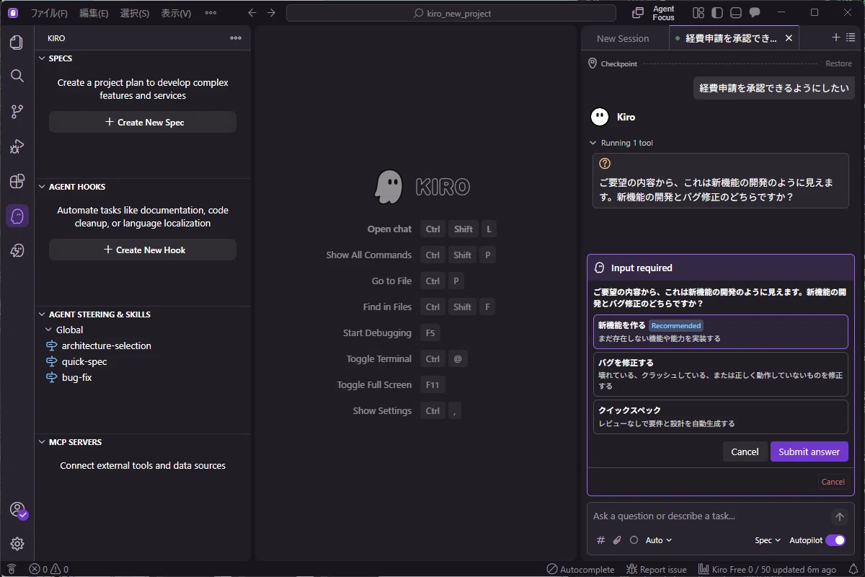Toggle the chat panel icon
865x577 pixels.
click(x=755, y=13)
